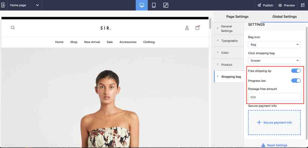This screenshot has width=308, height=148.
Task: Open the Home page selector dropdown
Action: coord(25,5)
